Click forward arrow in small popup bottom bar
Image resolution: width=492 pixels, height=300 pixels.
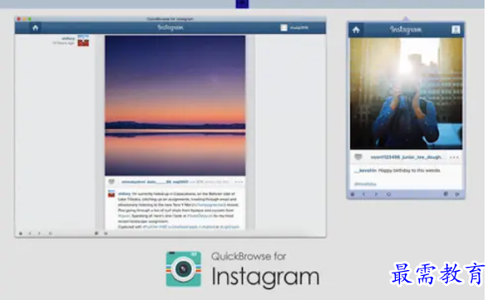pyautogui.click(x=376, y=194)
